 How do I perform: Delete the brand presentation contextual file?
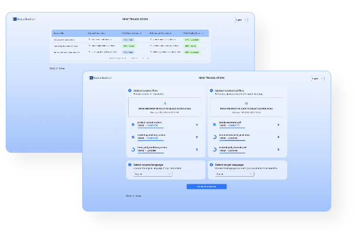click(x=279, y=125)
